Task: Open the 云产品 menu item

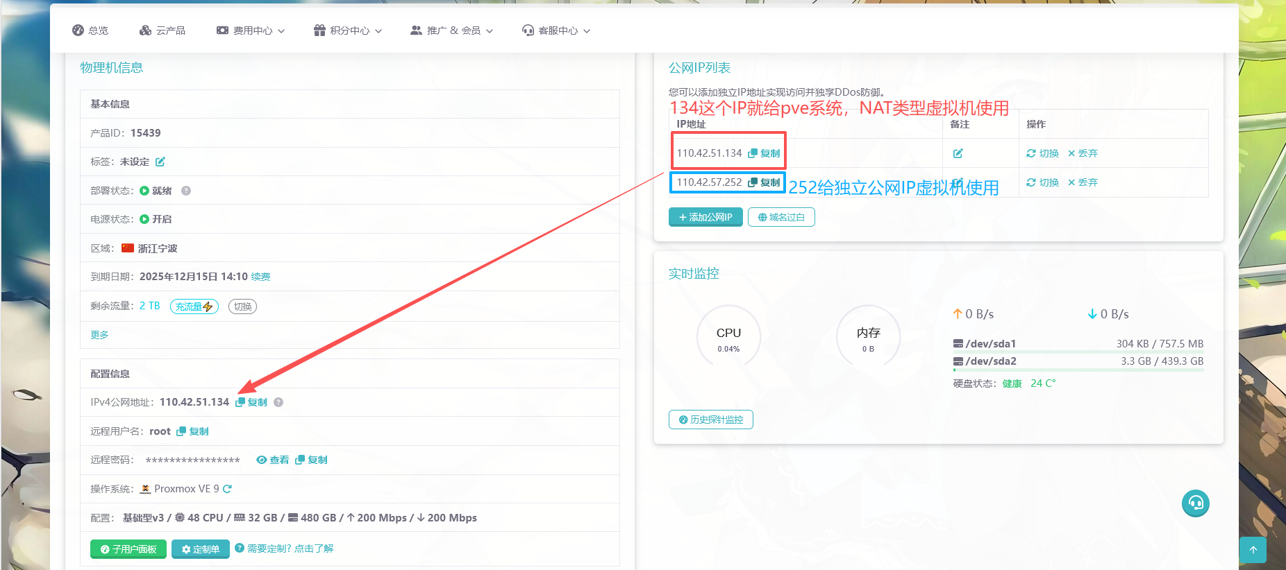Action: [x=162, y=31]
